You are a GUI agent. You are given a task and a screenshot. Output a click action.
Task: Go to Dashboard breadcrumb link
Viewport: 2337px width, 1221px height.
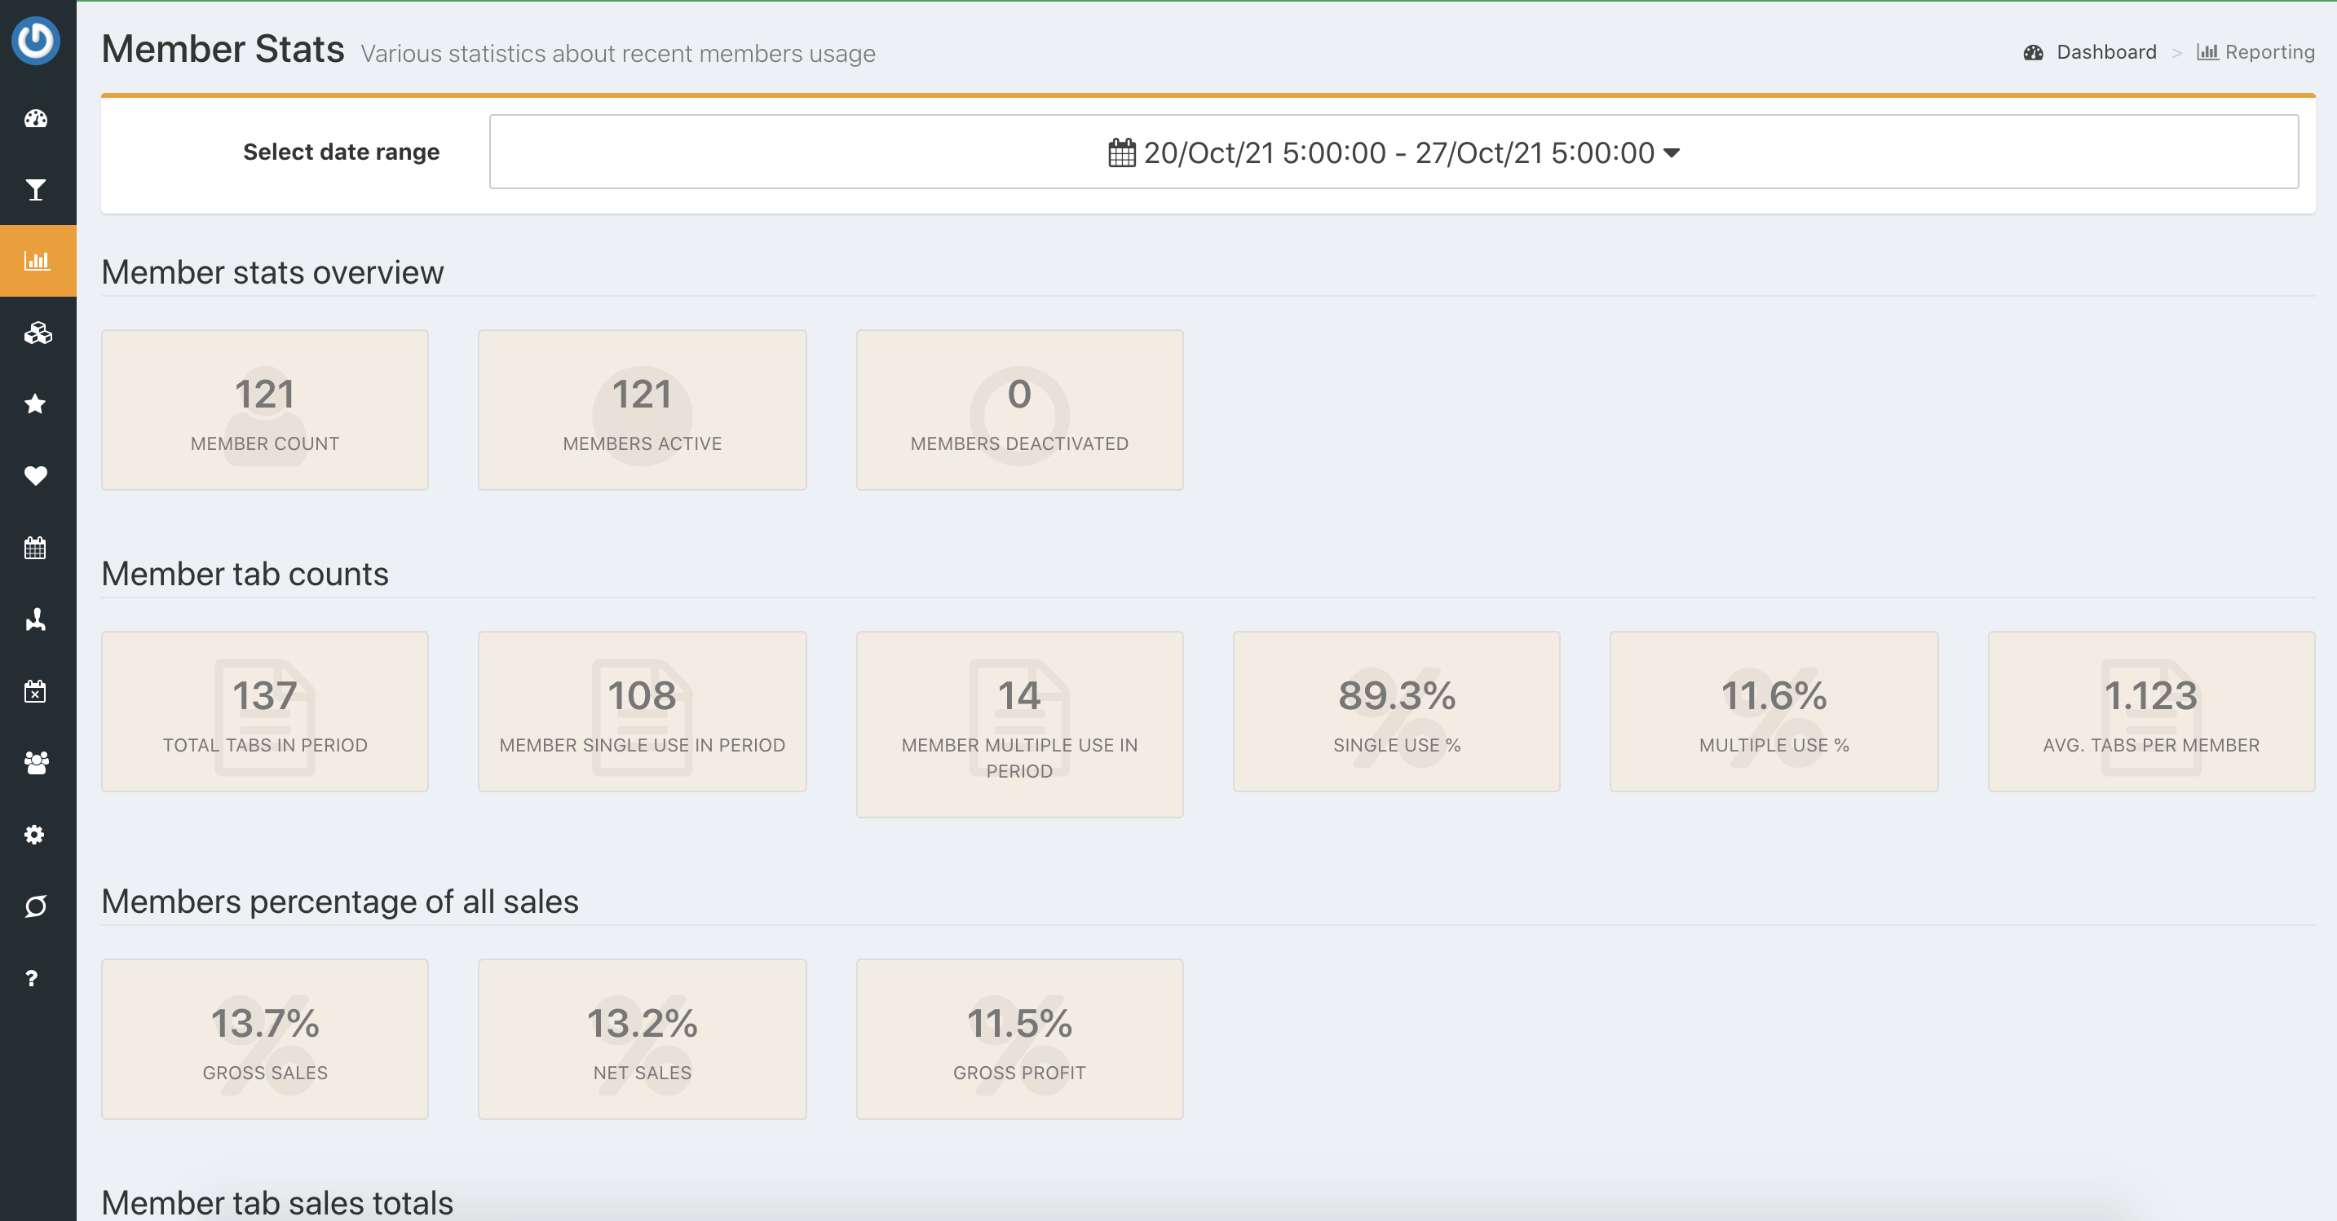pyautogui.click(x=2105, y=53)
